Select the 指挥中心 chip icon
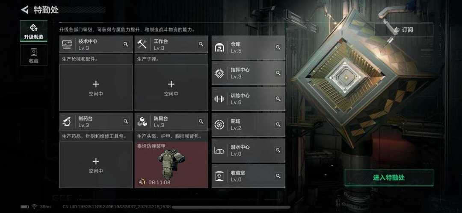 point(219,73)
